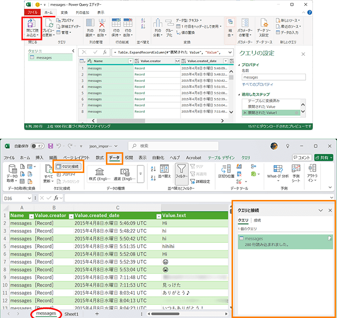Viewport: 337px width, 318px height.
Task: Select Stocks data type in Excel
Action: [x=100, y=174]
